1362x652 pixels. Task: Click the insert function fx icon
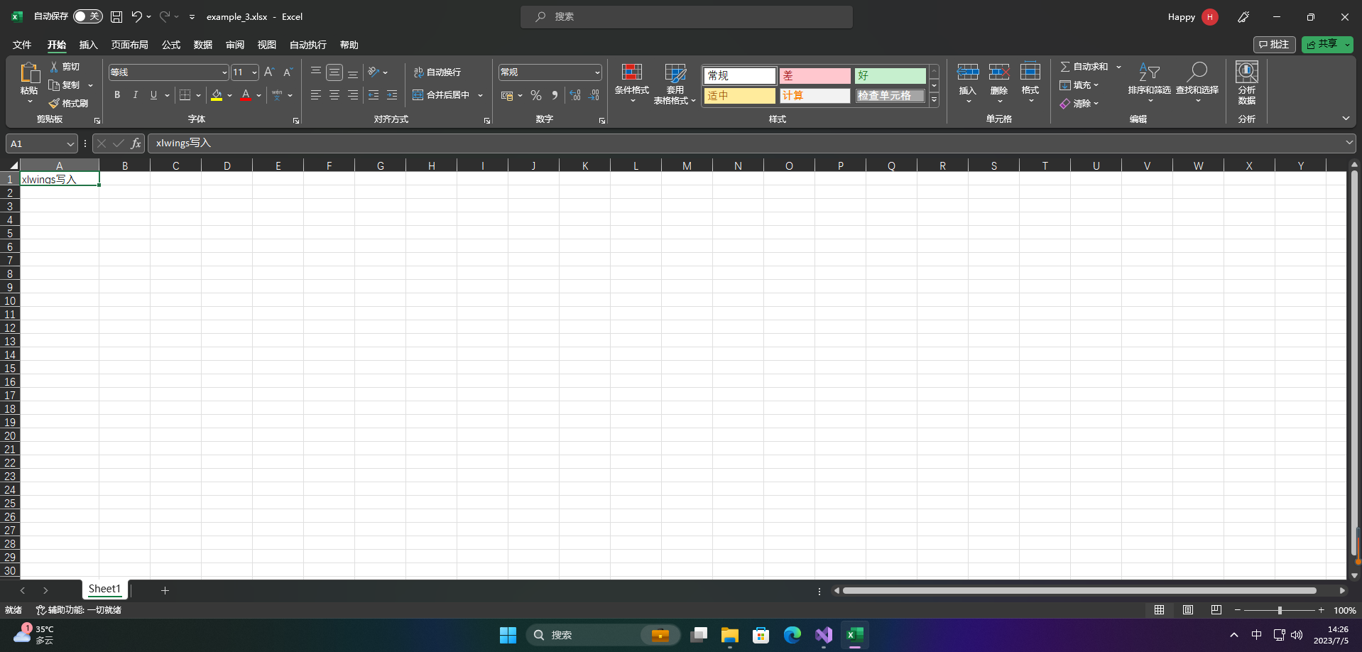(136, 143)
